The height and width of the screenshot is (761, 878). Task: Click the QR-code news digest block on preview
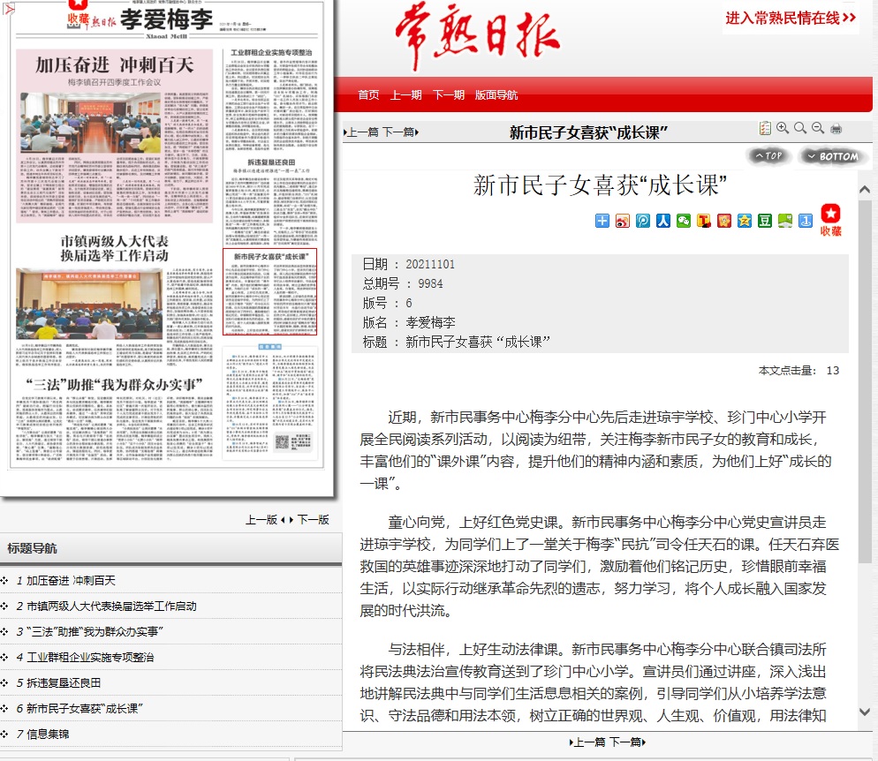pyautogui.click(x=270, y=403)
